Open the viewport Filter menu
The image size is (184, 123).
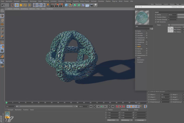click(x=38, y=9)
